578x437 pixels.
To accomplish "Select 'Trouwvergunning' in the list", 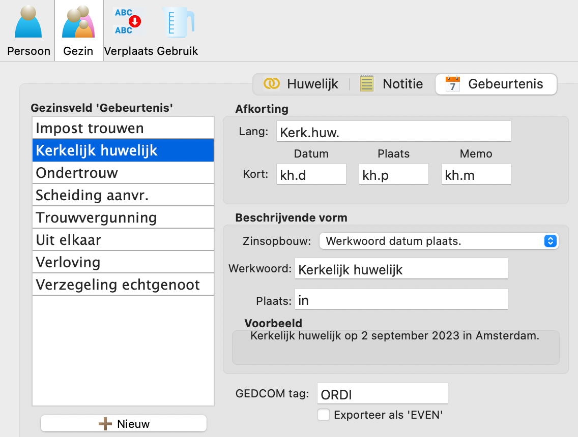I will pyautogui.click(x=123, y=217).
